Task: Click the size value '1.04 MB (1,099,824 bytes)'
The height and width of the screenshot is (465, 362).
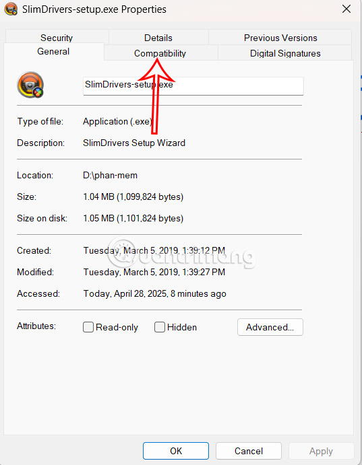Action: coord(133,196)
